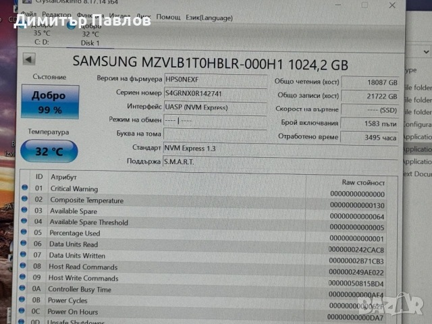Click the blue status dot of Host Write Commands

point(22,277)
